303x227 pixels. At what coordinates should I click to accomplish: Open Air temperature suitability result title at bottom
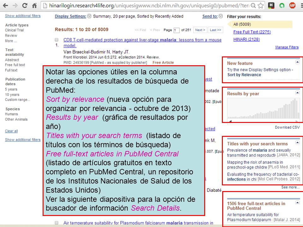[x=138, y=223]
